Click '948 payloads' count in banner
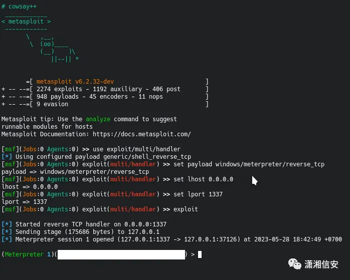The image size is (350, 280). [58, 97]
